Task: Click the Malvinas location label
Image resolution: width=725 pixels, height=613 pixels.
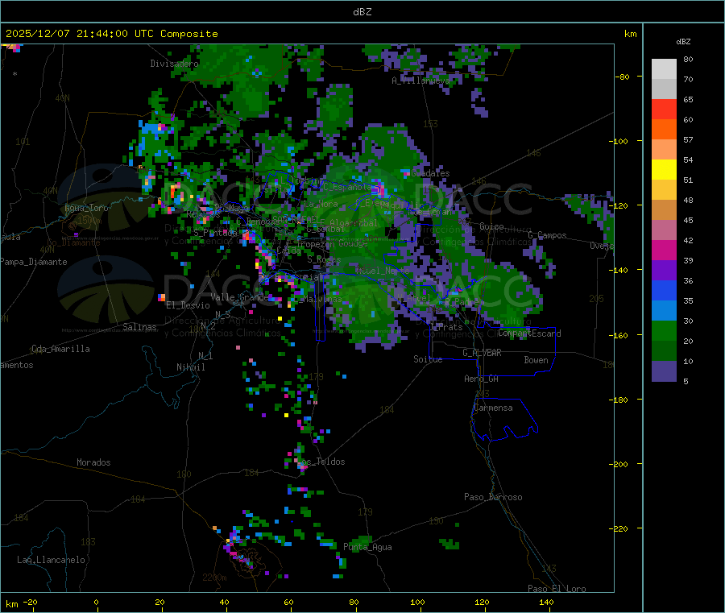Action: [x=322, y=299]
